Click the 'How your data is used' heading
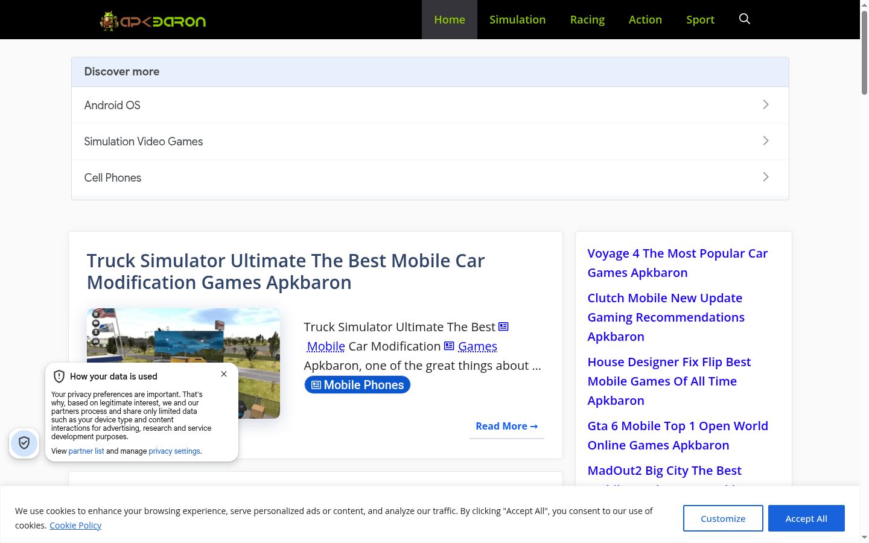 (x=113, y=376)
